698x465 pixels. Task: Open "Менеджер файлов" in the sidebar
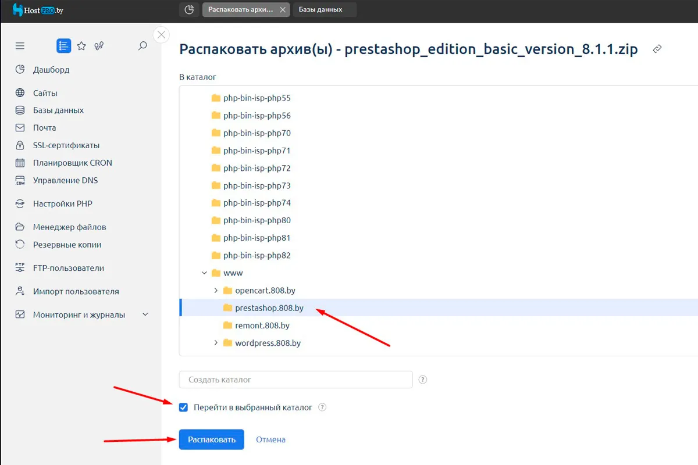(x=70, y=227)
